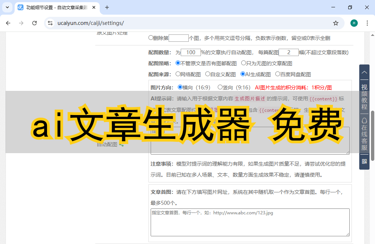Expand the tab search dropdown arrow
This screenshot has width=375, height=244.
7,7
